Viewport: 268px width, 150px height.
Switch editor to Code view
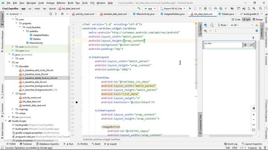click(x=236, y=20)
